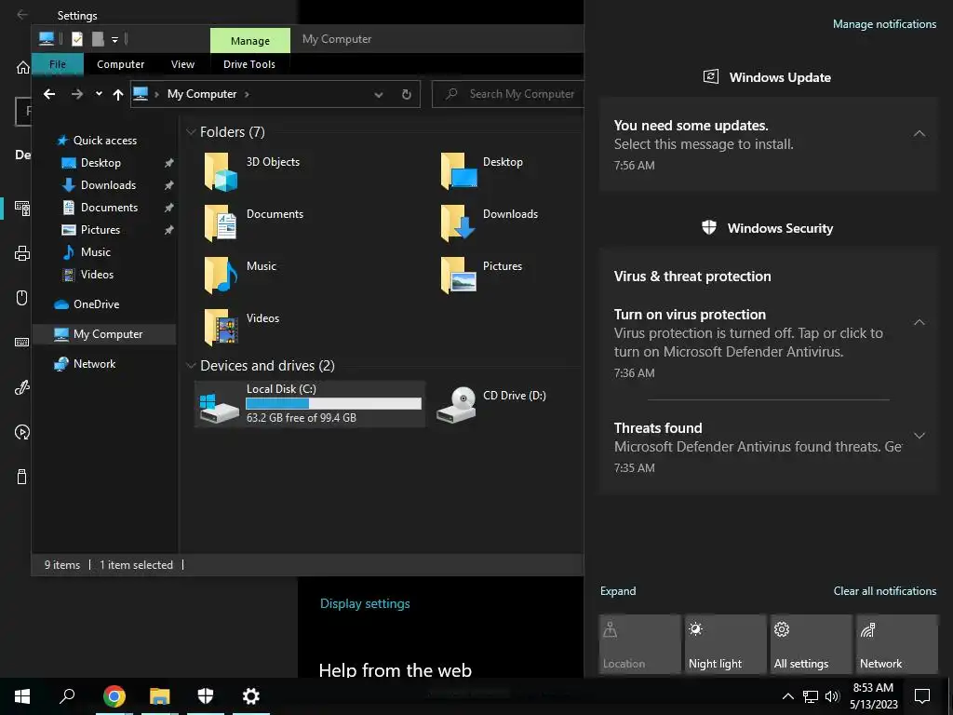Collapse the Devices and drives group
Image resolution: width=953 pixels, height=715 pixels.
[x=191, y=365]
